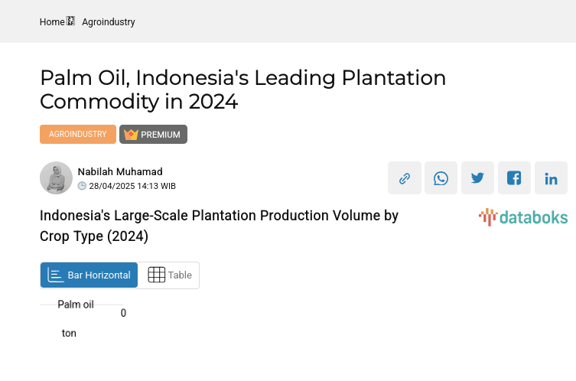The width and height of the screenshot is (576, 381).
Task: Share the article on Facebook
Action: pyautogui.click(x=514, y=177)
